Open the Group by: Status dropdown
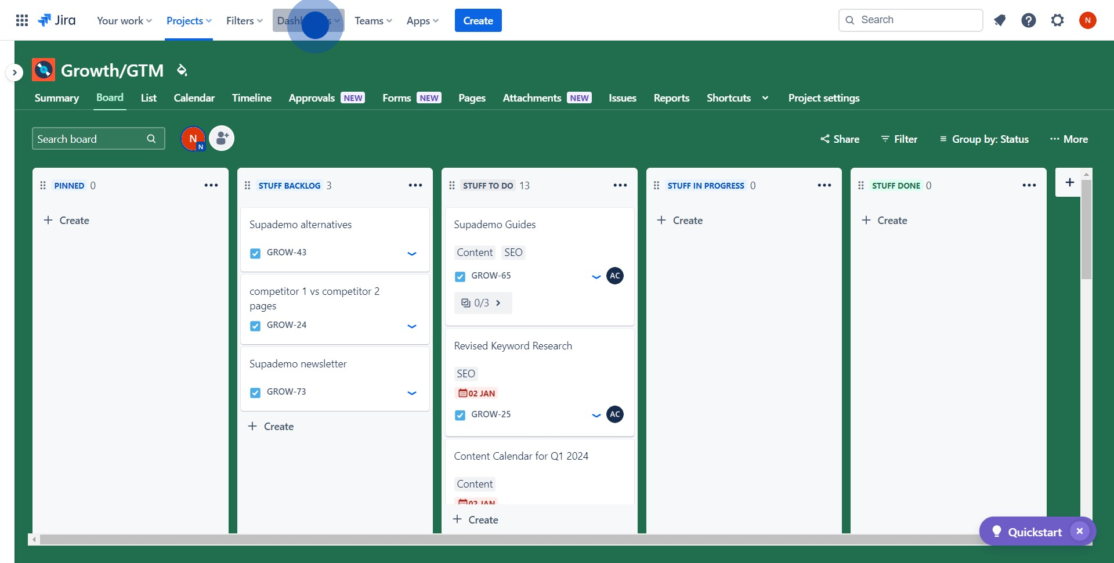The width and height of the screenshot is (1114, 563). pyautogui.click(x=984, y=139)
